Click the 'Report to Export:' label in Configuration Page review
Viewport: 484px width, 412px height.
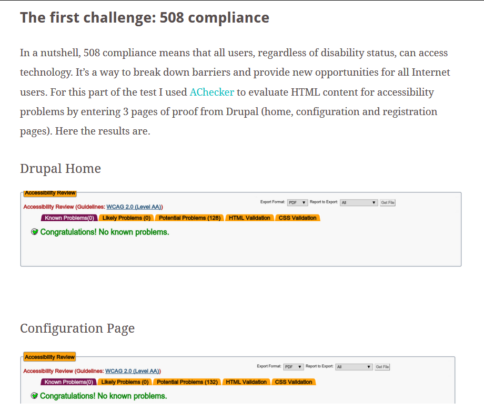[319, 366]
